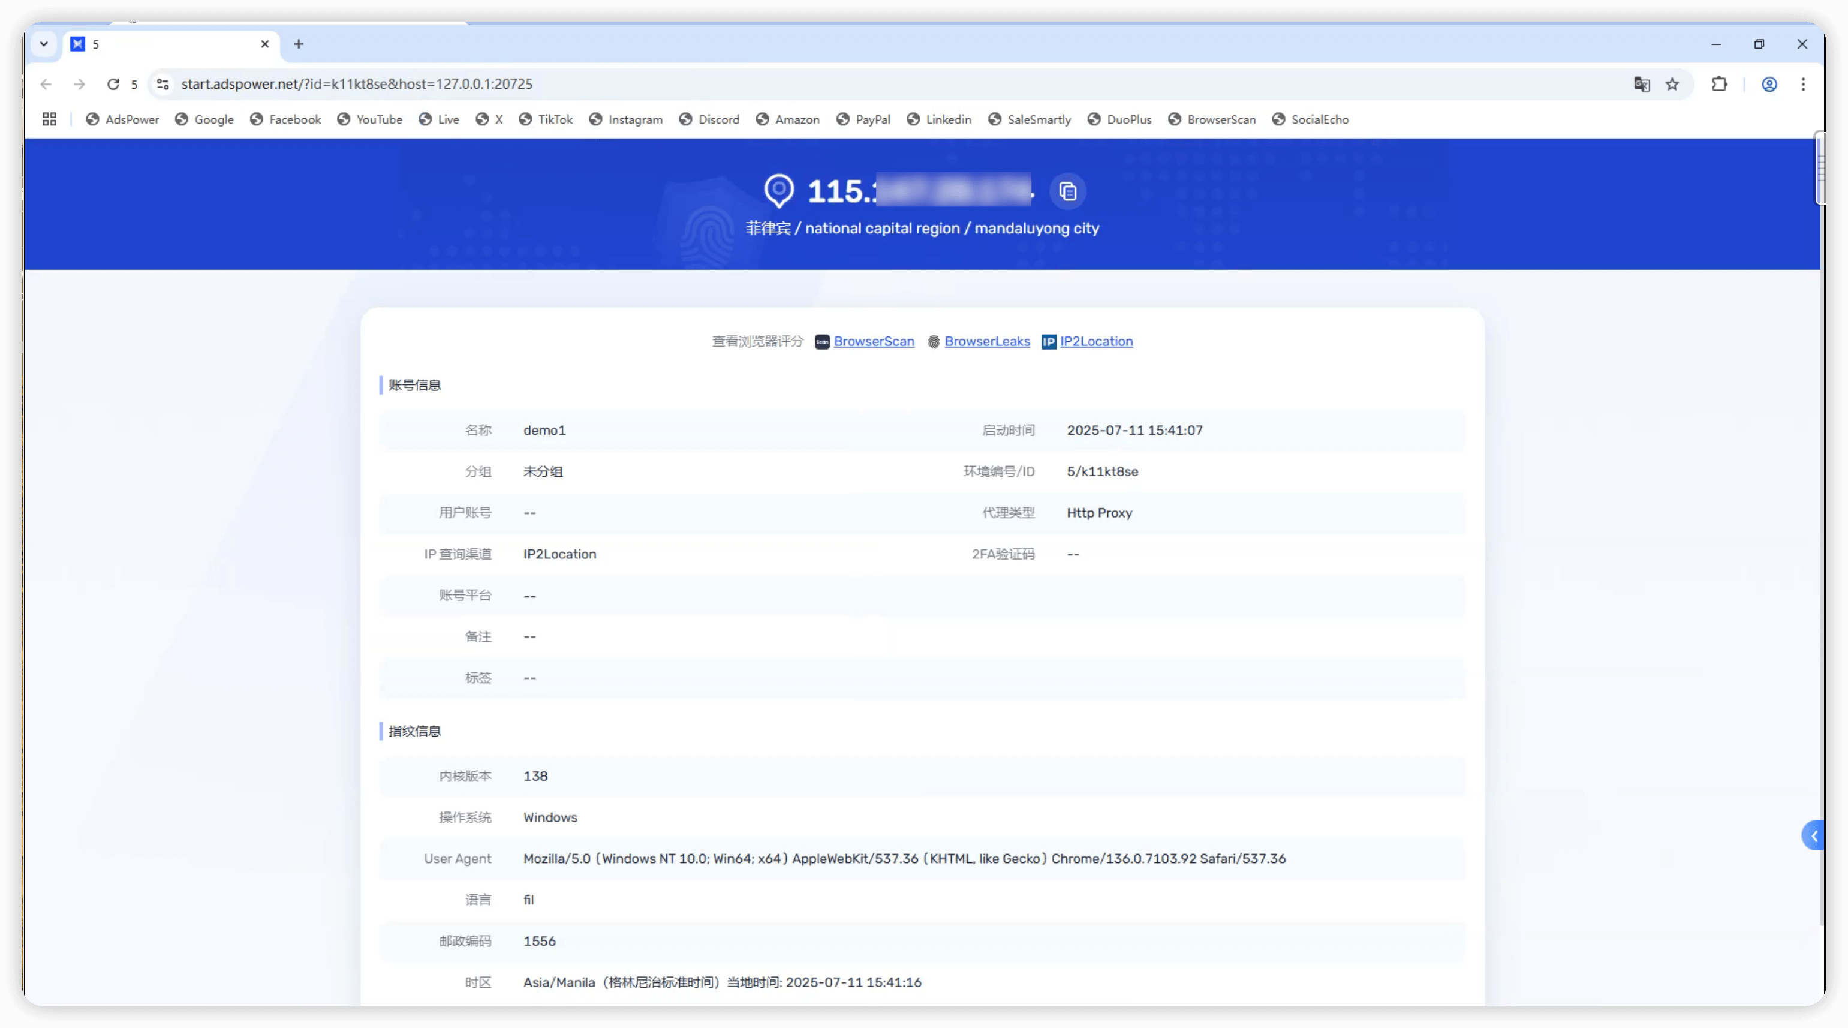
Task: Open the Chrome profile avatar icon
Action: tap(1769, 84)
